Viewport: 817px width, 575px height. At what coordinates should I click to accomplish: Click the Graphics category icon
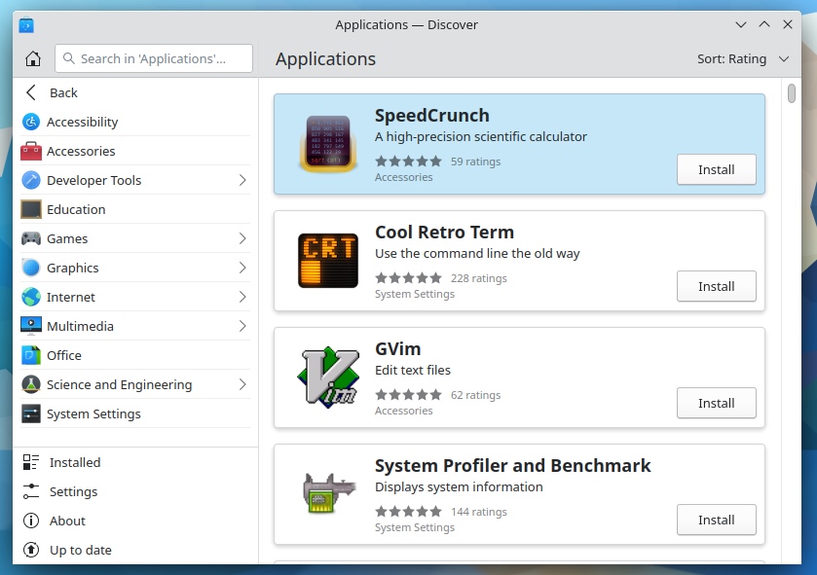click(x=30, y=268)
